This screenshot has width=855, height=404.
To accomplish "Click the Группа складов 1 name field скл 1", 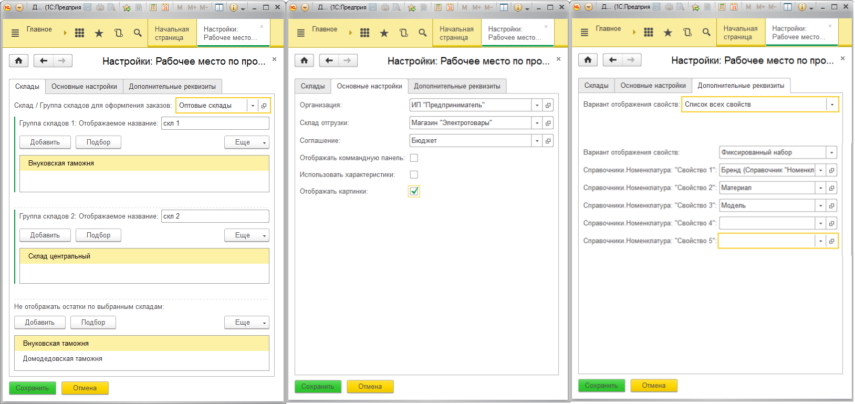I will (x=215, y=123).
